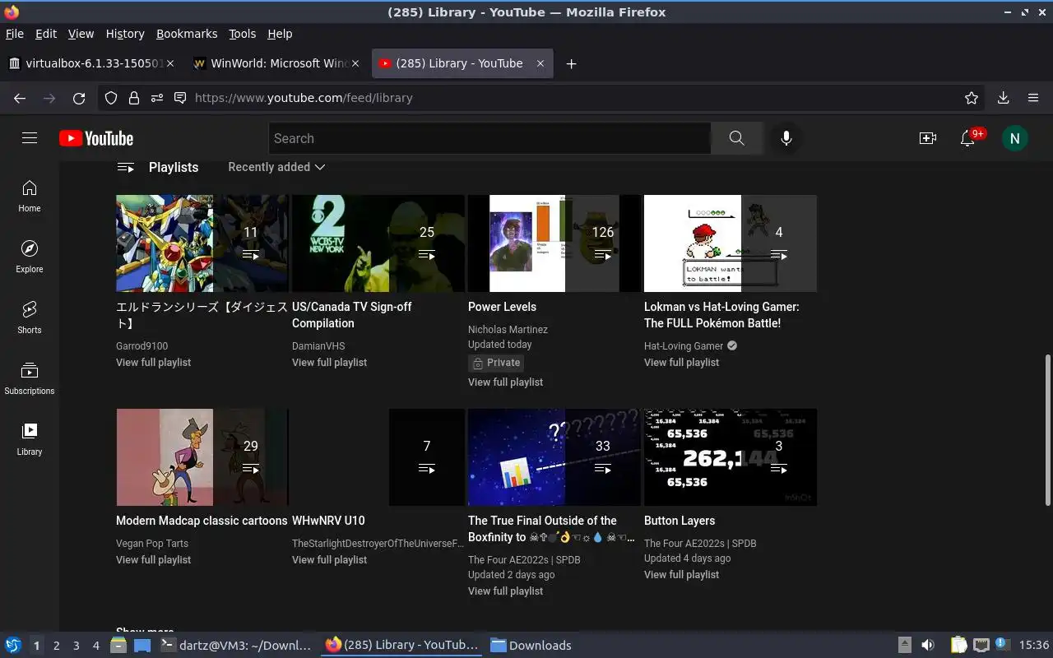Open the start menu icon on taskbar
Viewport: 1053px width, 658px height.
coord(13,645)
